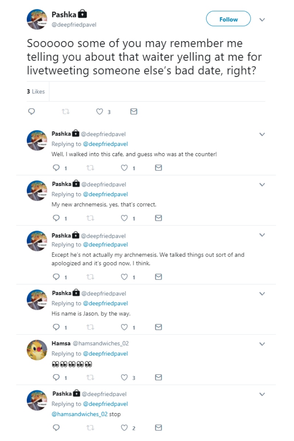Send main tweet via direct message
Viewport: 294px width, 441px height.
pyautogui.click(x=134, y=112)
